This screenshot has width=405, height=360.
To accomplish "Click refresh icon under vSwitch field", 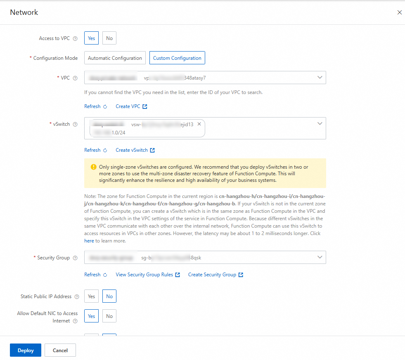I will click(105, 151).
